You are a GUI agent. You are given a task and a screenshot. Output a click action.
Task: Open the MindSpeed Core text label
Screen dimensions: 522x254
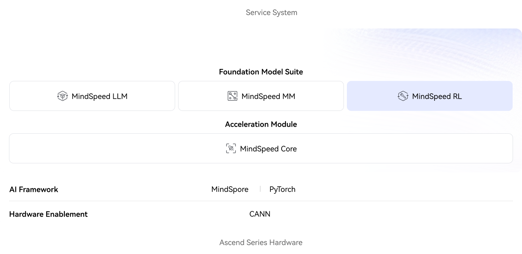268,149
